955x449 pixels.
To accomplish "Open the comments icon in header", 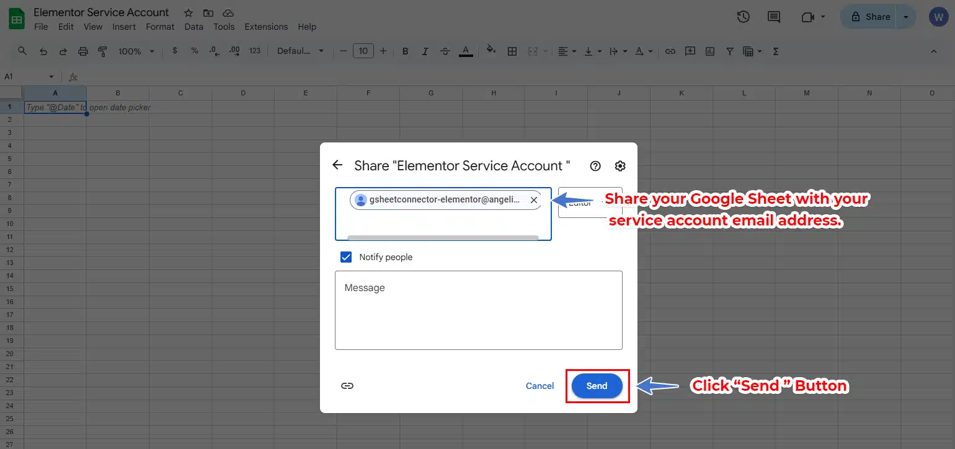I will (x=774, y=17).
